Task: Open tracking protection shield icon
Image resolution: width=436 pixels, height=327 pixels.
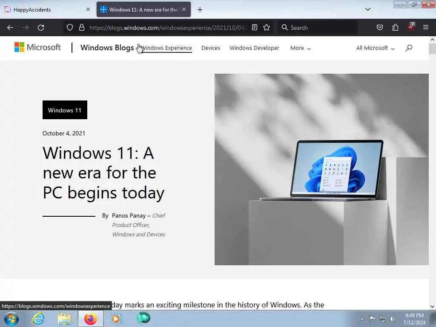Action: pos(70,27)
